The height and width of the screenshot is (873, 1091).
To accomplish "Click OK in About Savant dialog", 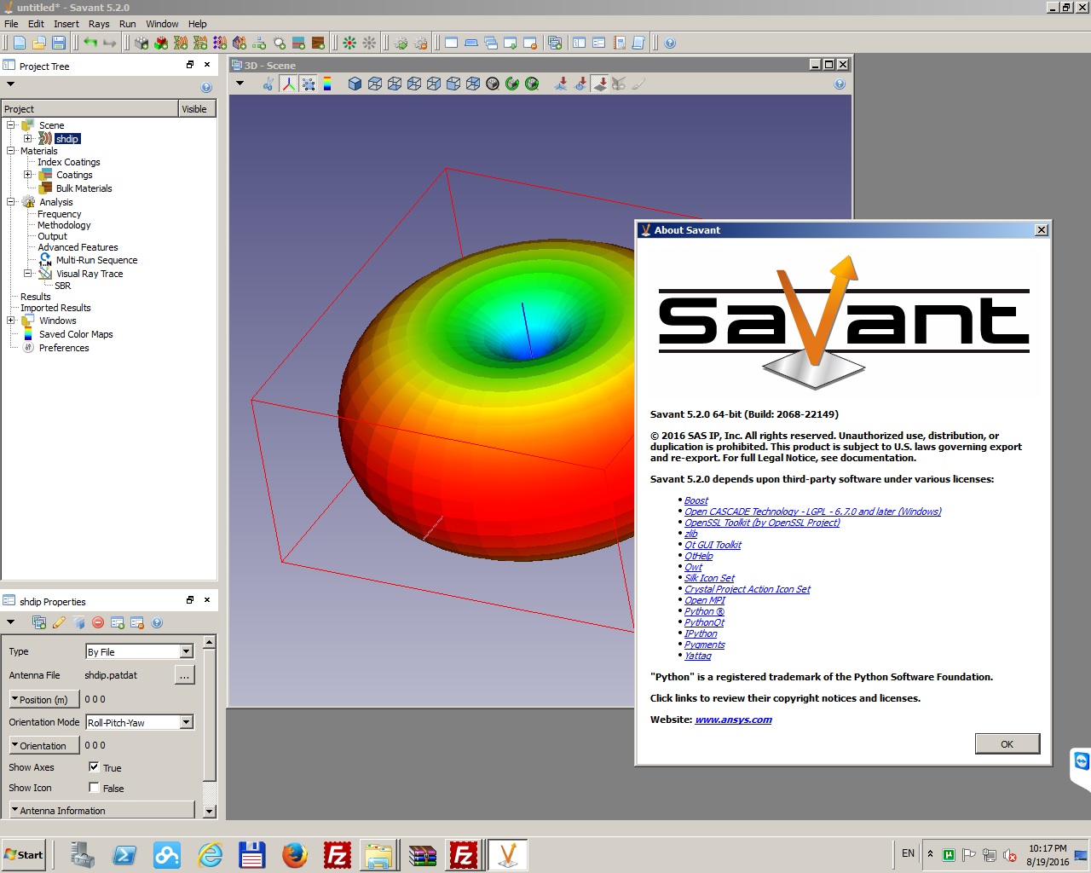I will click(1007, 744).
